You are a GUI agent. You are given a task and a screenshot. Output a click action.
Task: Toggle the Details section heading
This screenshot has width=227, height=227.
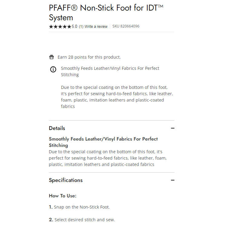[57, 128]
